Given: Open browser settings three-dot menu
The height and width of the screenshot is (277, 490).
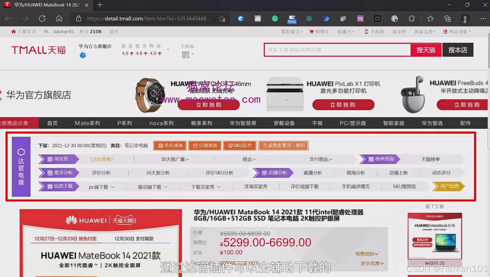Looking at the screenshot, I should coord(483,19).
